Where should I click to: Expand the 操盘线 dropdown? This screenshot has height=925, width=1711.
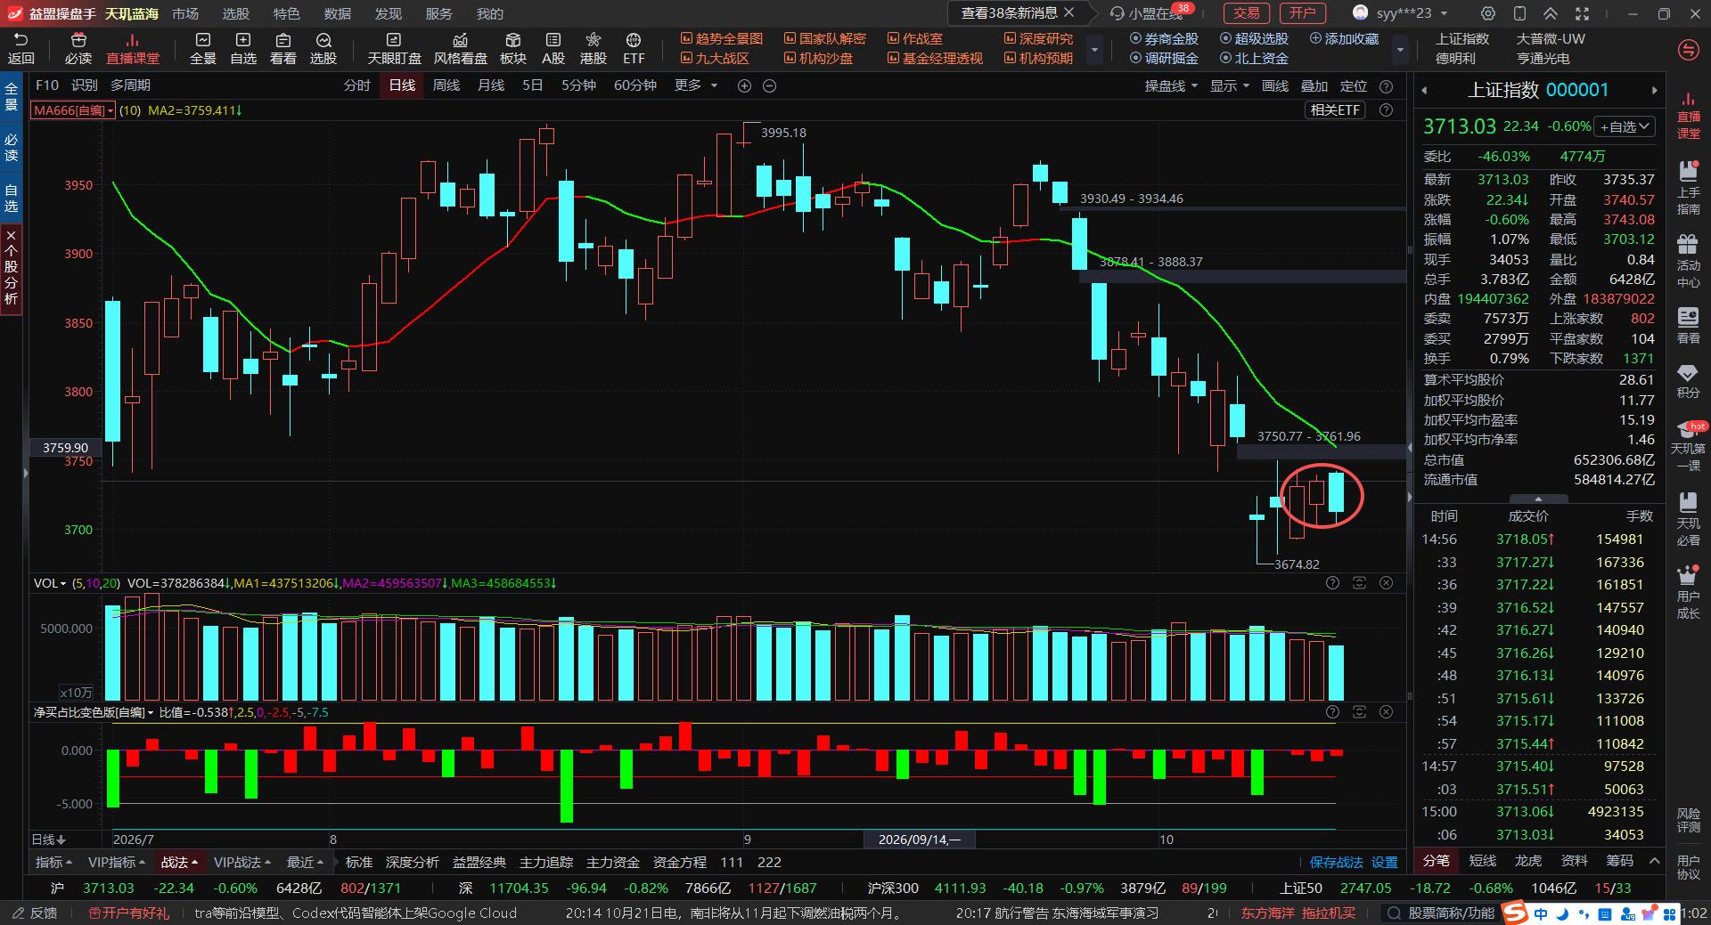pyautogui.click(x=1171, y=85)
